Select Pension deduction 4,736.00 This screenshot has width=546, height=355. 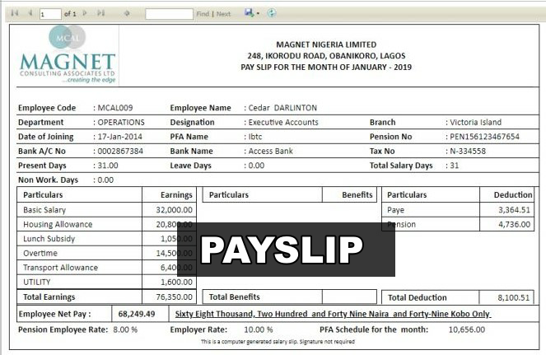coord(515,224)
